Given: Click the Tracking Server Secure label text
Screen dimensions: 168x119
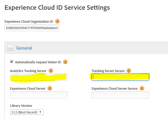Looking at the screenshot, I should click(108, 71).
